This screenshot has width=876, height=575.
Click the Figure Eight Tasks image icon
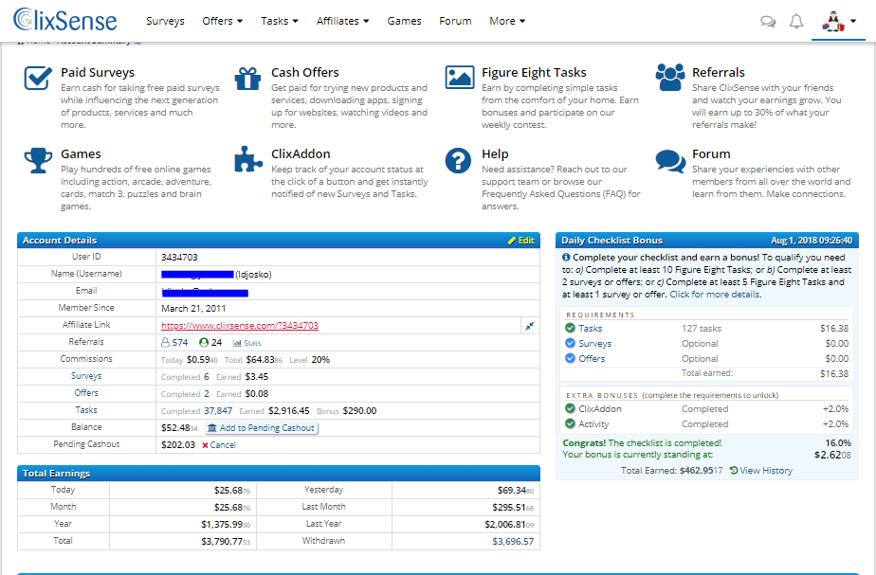click(x=459, y=78)
